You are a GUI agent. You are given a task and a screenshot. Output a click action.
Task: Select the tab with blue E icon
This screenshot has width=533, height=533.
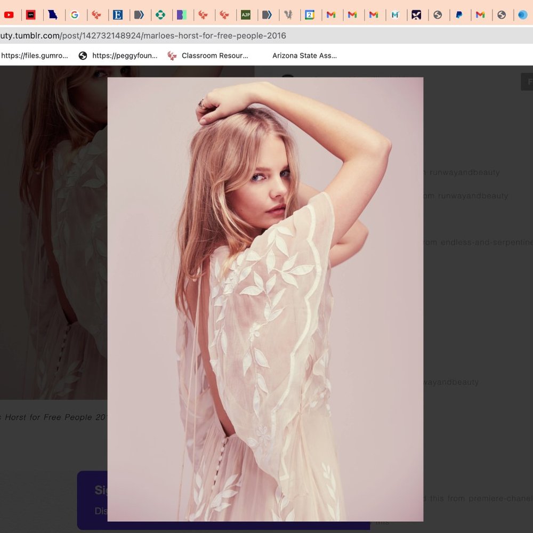point(118,15)
